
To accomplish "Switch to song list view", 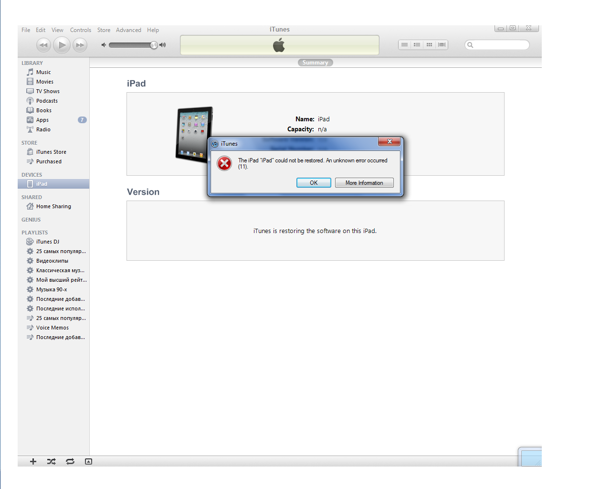I will 405,45.
